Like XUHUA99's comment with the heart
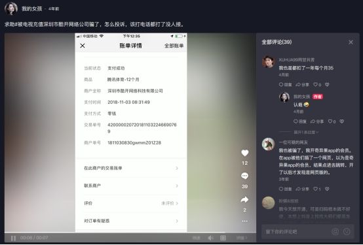363x245 pixels. (x=315, y=85)
